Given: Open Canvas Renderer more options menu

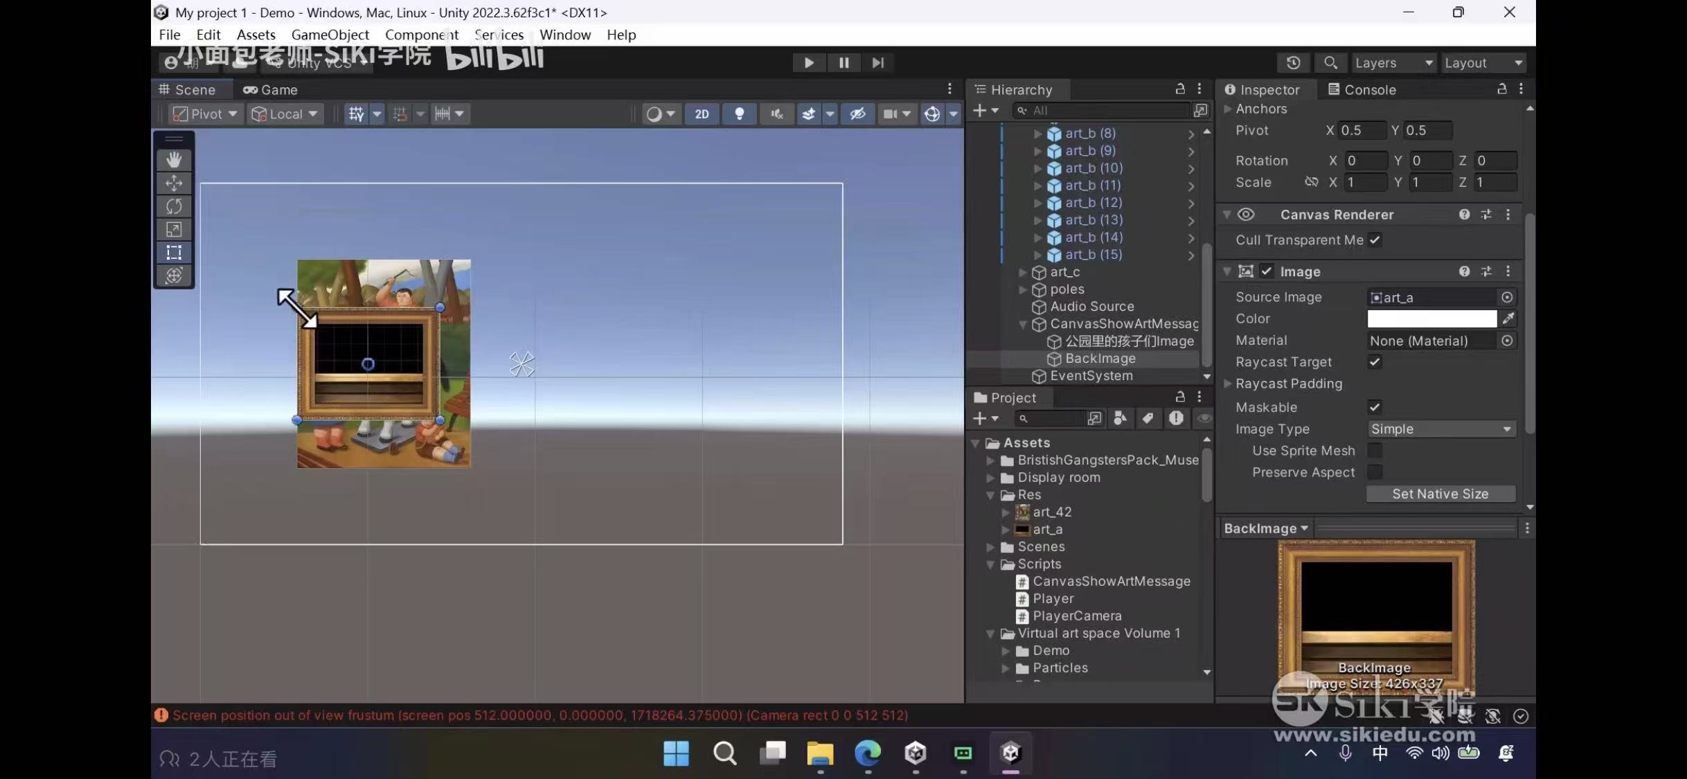Looking at the screenshot, I should (x=1508, y=215).
